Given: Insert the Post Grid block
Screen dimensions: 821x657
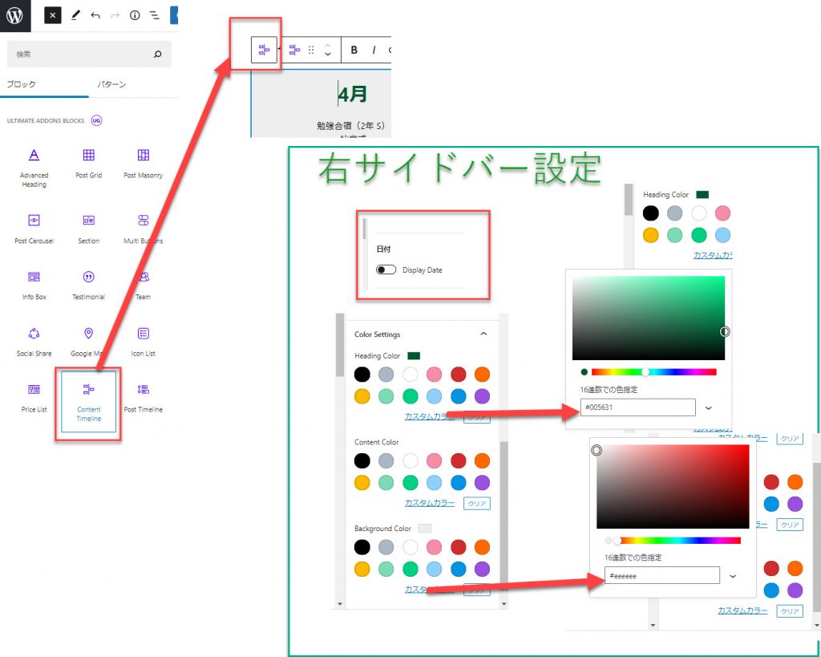Looking at the screenshot, I should click(x=88, y=164).
